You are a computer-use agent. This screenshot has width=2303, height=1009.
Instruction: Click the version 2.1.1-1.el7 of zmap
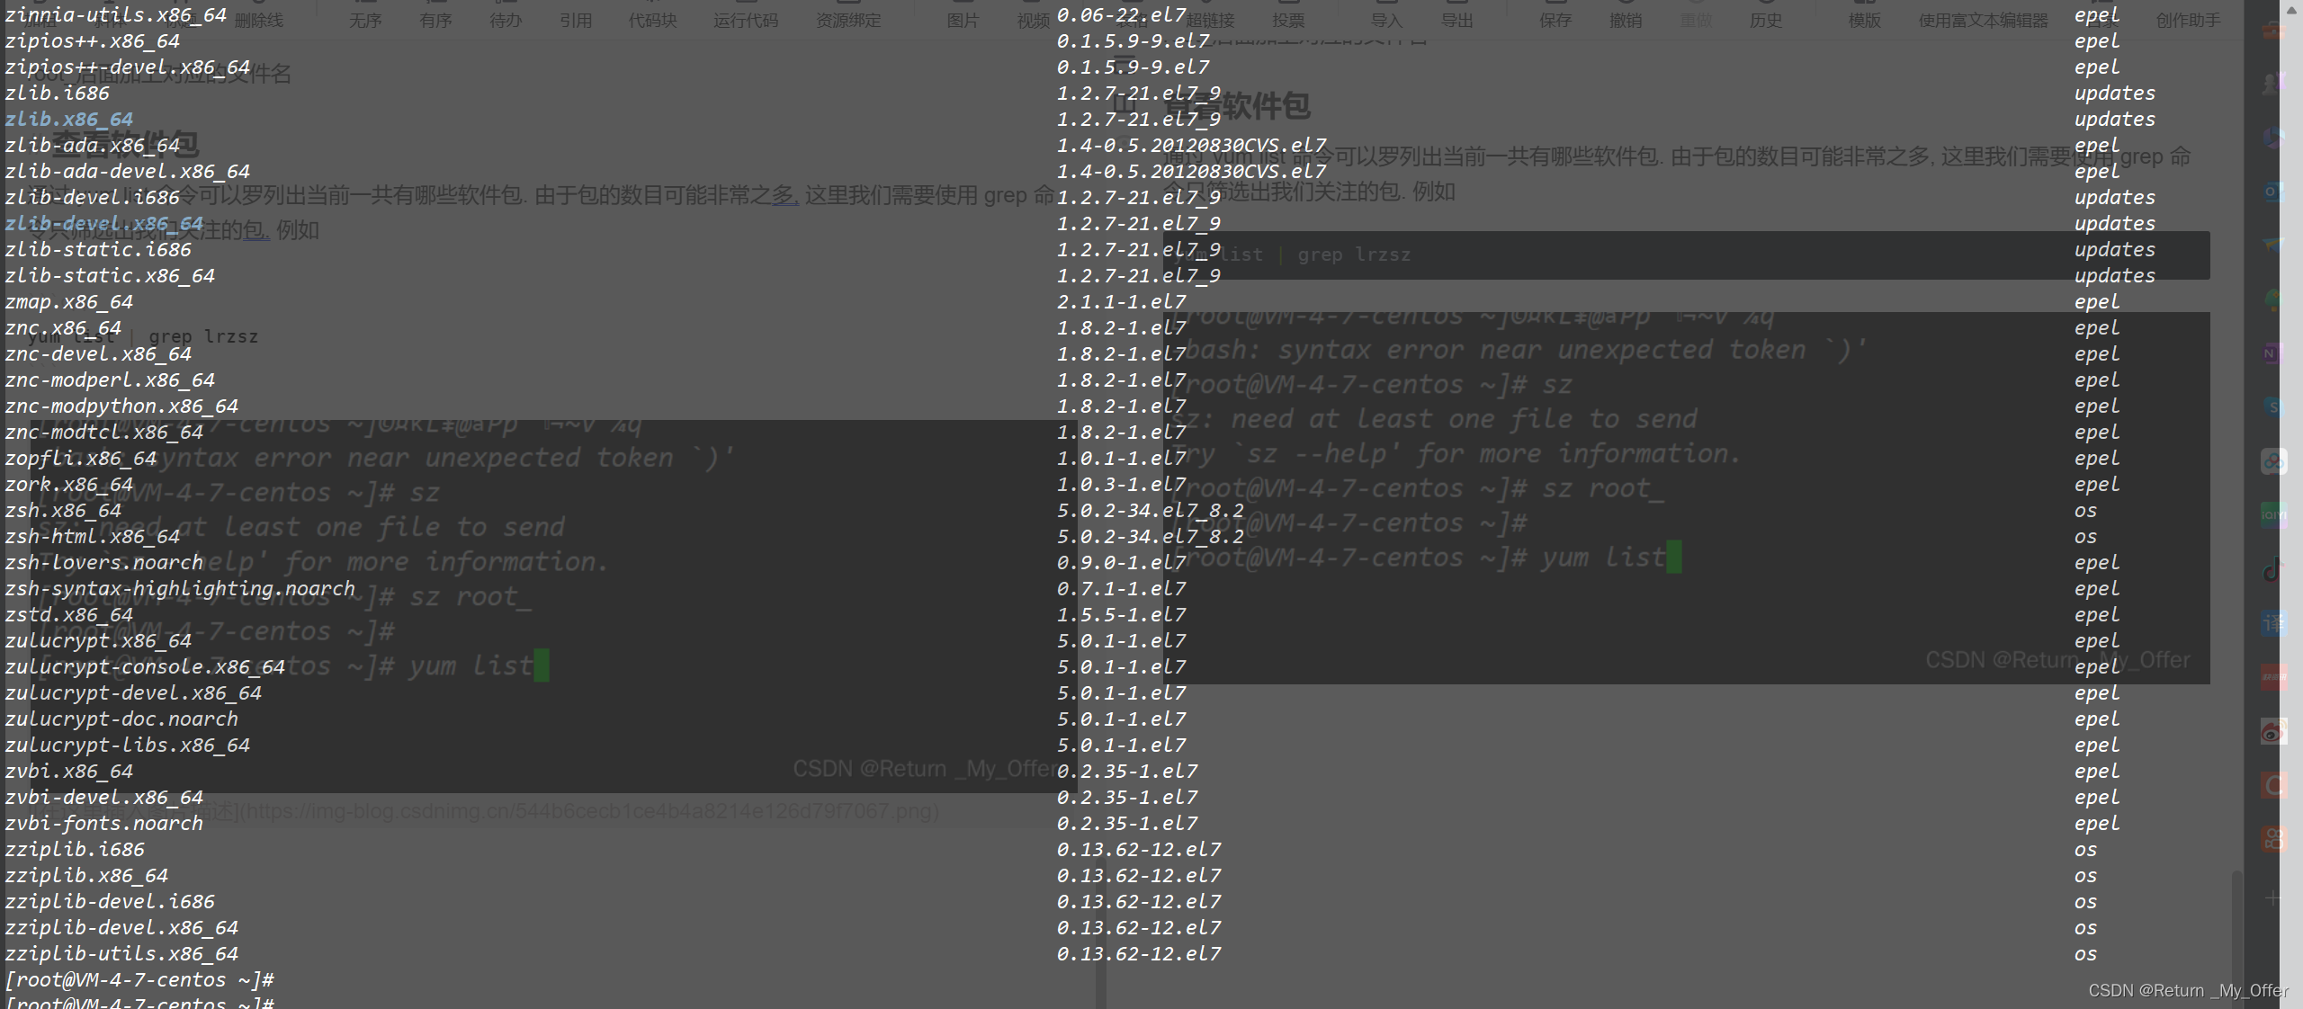click(1122, 301)
